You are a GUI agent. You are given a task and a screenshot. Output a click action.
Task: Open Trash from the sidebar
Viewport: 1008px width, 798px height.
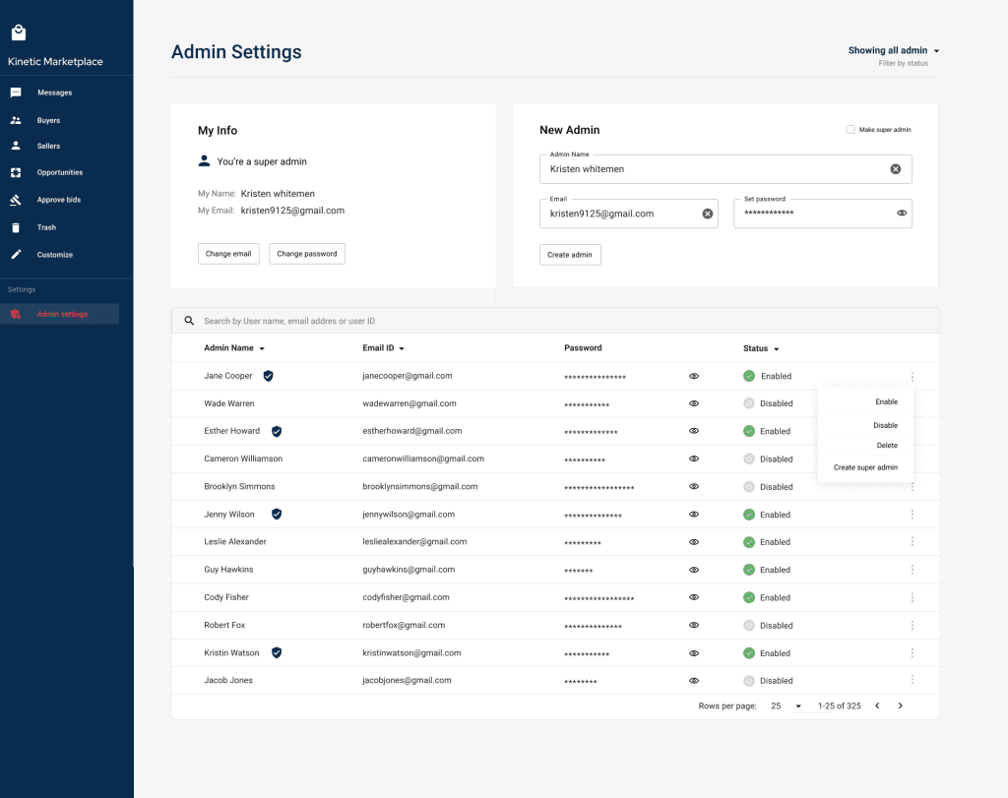[16, 227]
